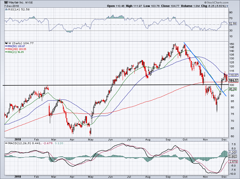Click the Dec label on price chart axis
The image size is (240, 179).
pos(224,139)
